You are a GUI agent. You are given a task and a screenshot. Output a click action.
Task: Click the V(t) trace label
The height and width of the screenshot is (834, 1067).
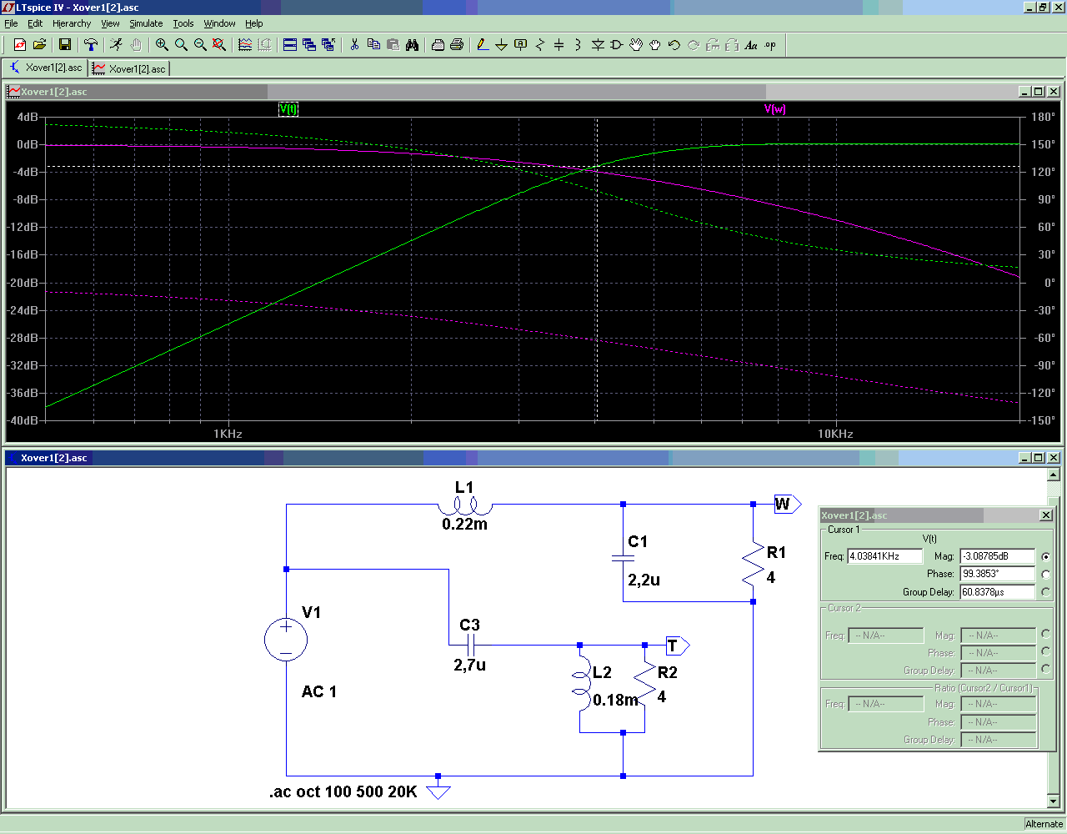(288, 109)
